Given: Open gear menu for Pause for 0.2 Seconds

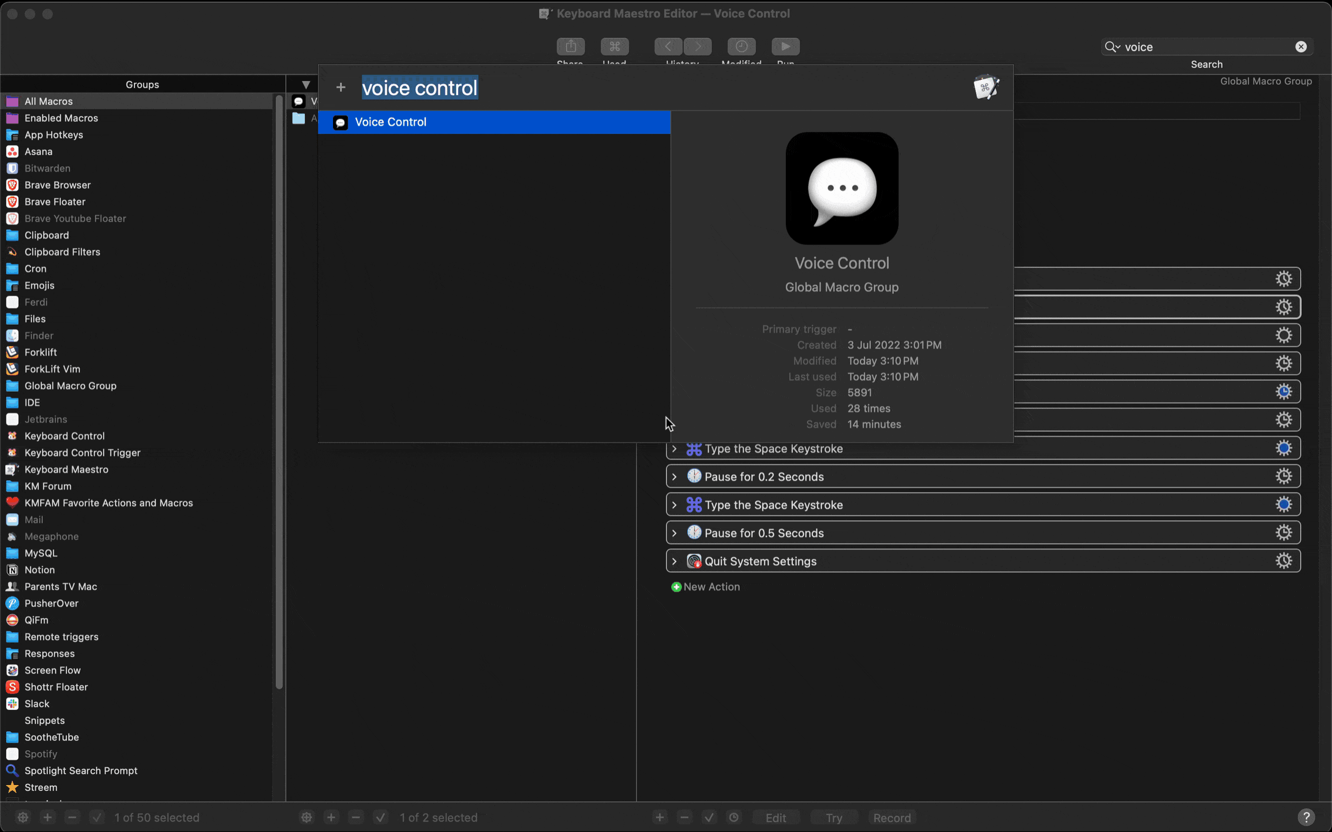Looking at the screenshot, I should pos(1284,477).
